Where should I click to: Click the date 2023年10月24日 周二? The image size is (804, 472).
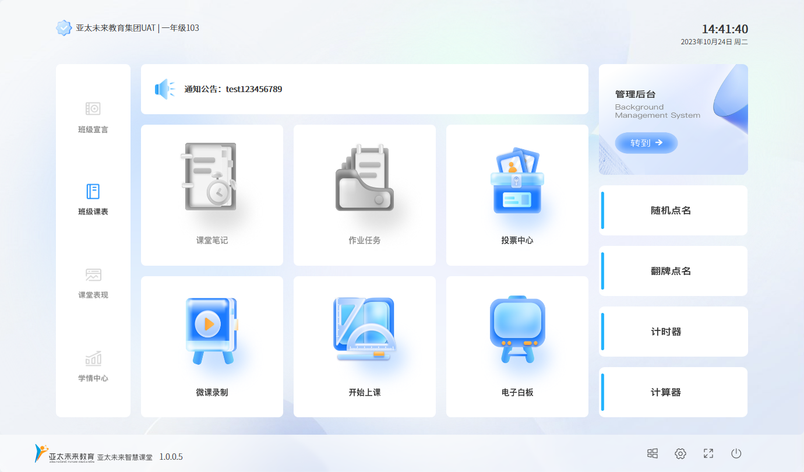(x=714, y=42)
